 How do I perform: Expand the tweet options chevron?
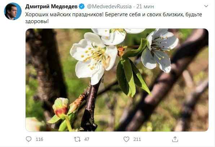[x=206, y=6]
